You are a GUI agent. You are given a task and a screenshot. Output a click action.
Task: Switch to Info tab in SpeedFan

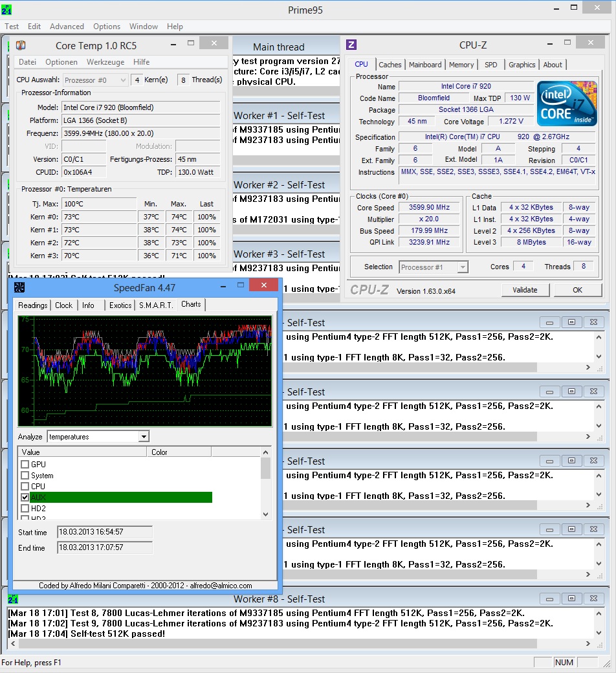[88, 305]
